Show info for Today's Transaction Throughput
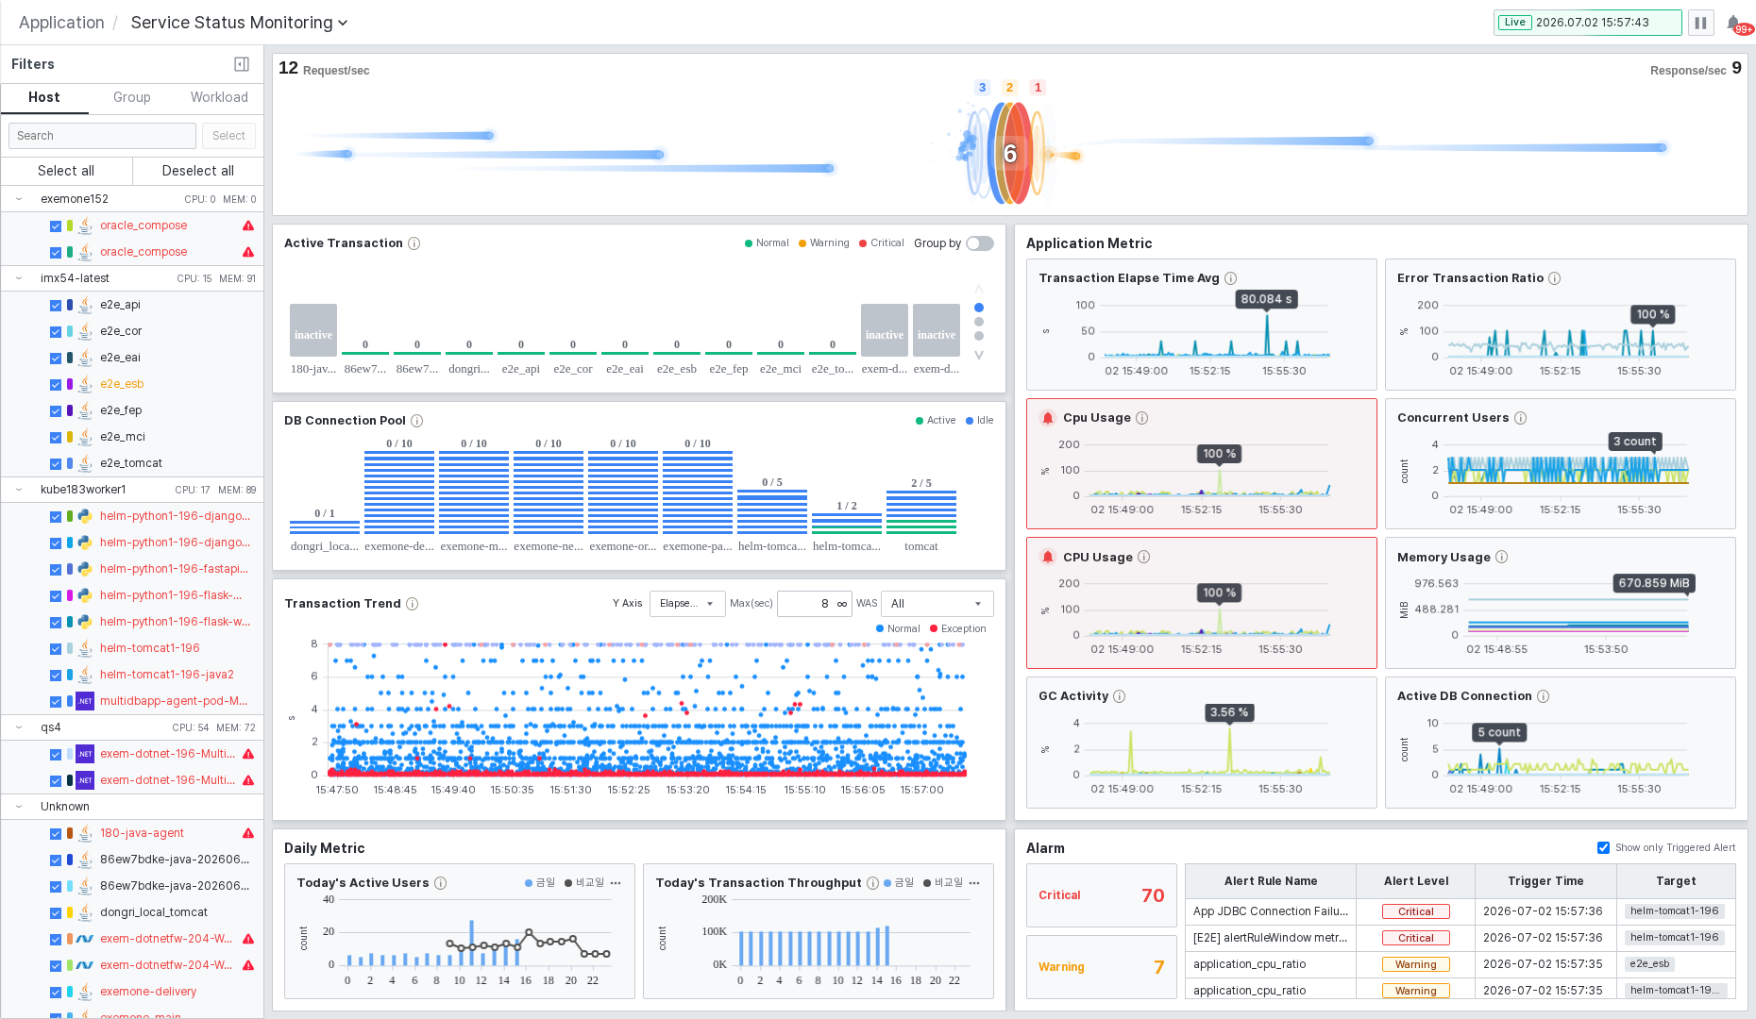This screenshot has width=1756, height=1019. [873, 883]
